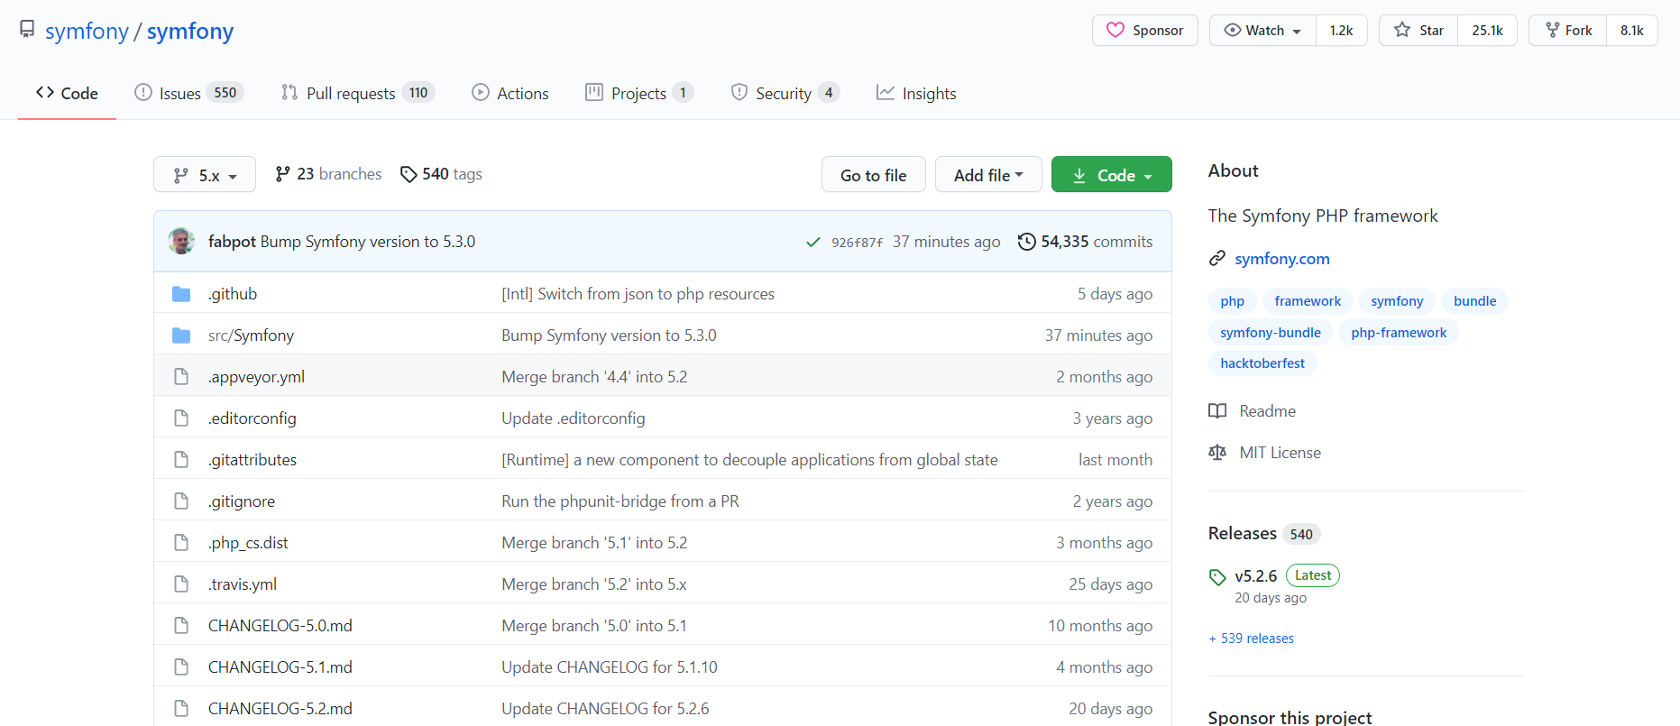1680x726 pixels.
Task: Click the green check commit status icon
Action: 813,242
